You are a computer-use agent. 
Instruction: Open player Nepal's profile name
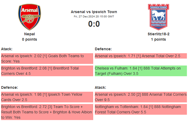tap(30, 34)
